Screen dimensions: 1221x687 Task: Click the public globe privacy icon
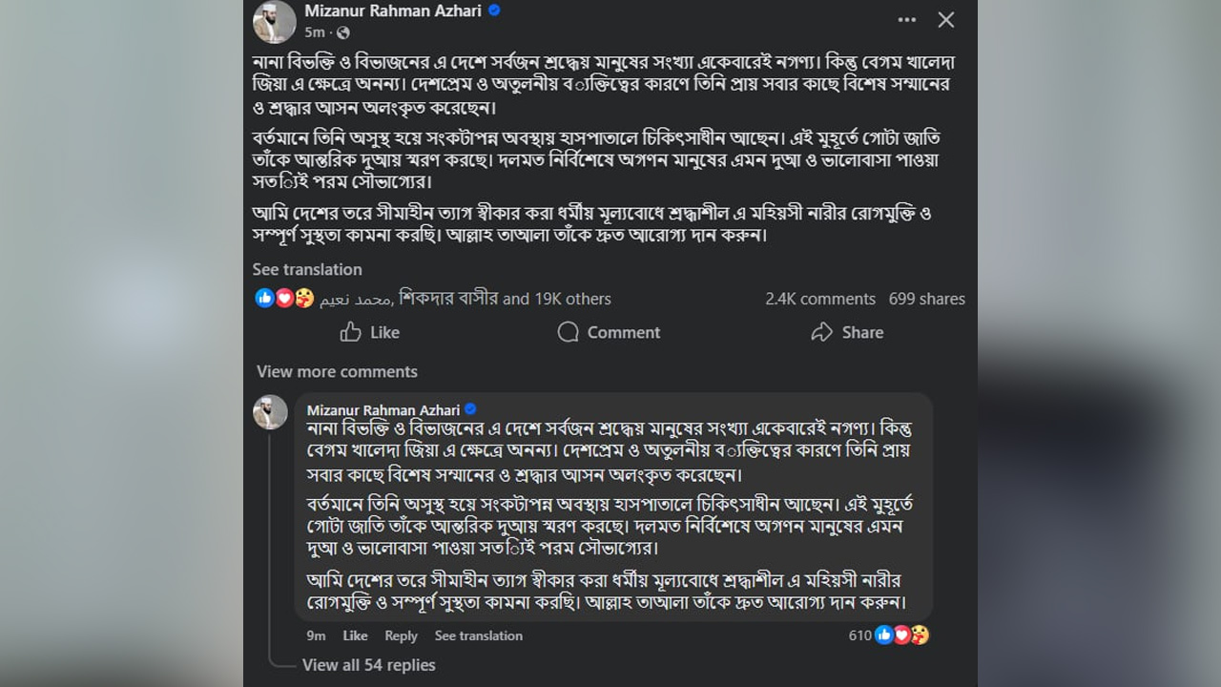click(343, 32)
